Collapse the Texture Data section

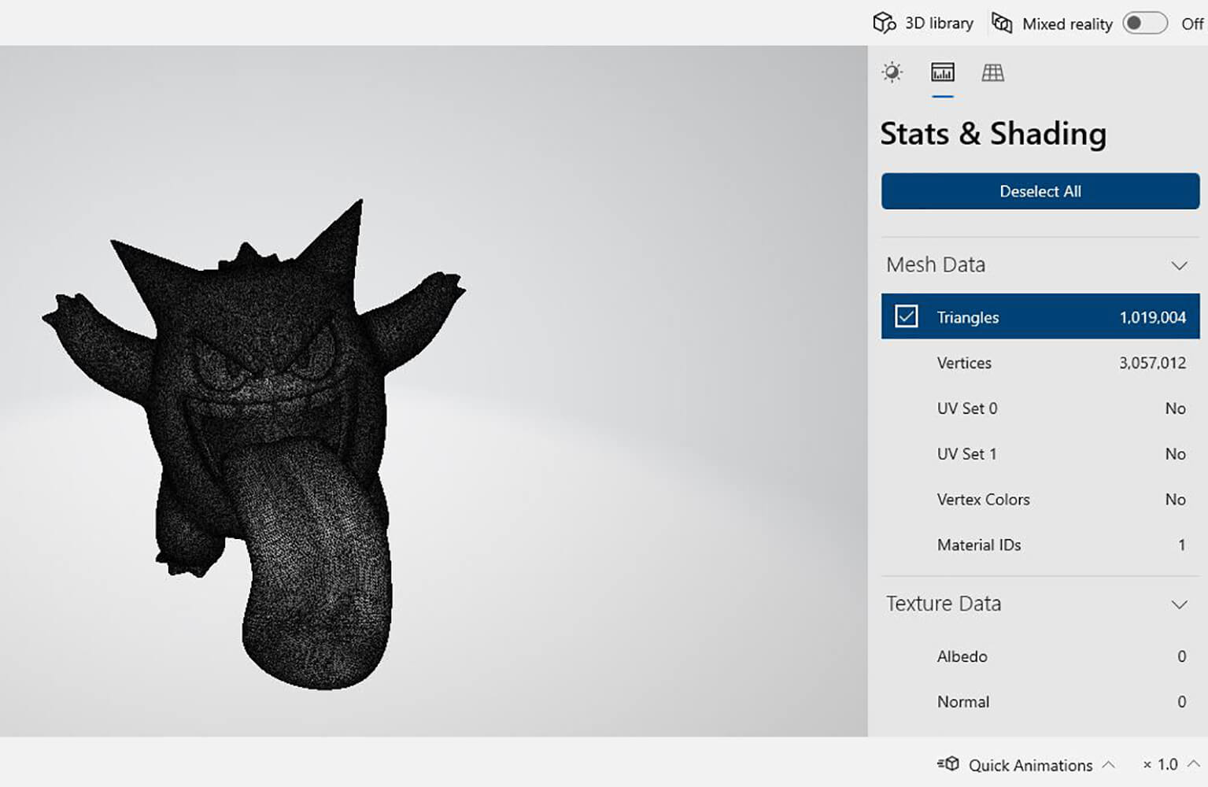coord(1178,604)
